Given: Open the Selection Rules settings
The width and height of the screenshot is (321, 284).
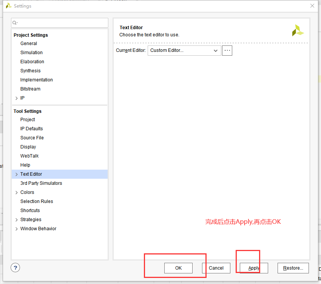Looking at the screenshot, I should coord(37,201).
